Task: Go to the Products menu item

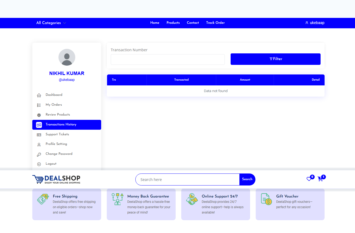Action: pyautogui.click(x=173, y=23)
